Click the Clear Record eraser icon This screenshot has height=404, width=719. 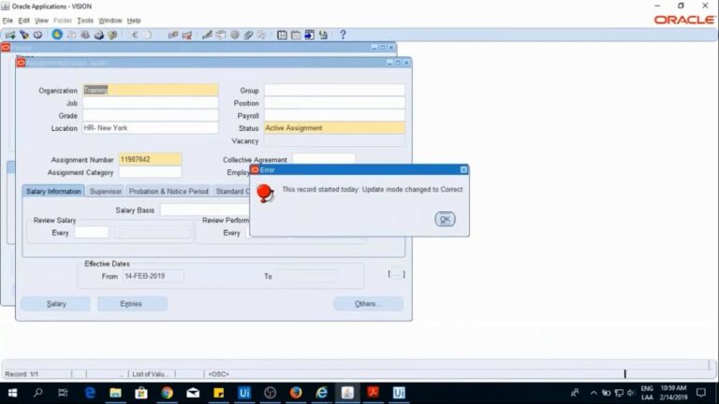173,35
